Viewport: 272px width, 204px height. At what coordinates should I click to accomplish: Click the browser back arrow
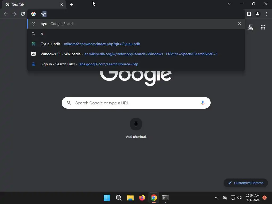pos(6,14)
